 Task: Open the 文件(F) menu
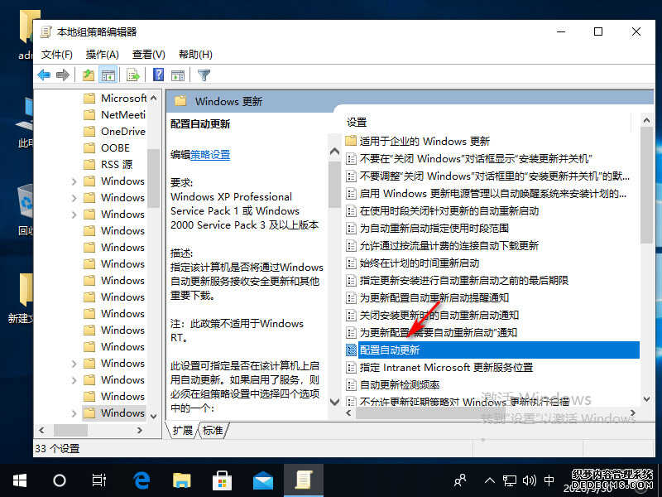click(56, 55)
